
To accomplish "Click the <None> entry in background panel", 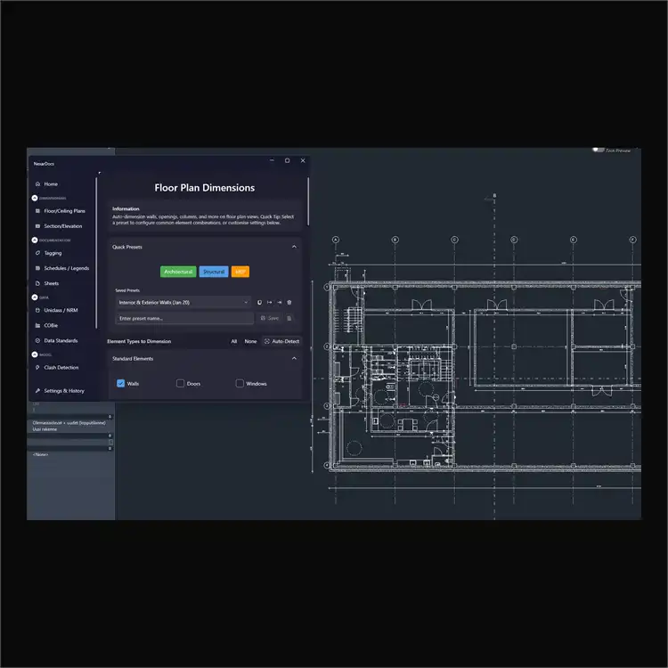I will (40, 454).
